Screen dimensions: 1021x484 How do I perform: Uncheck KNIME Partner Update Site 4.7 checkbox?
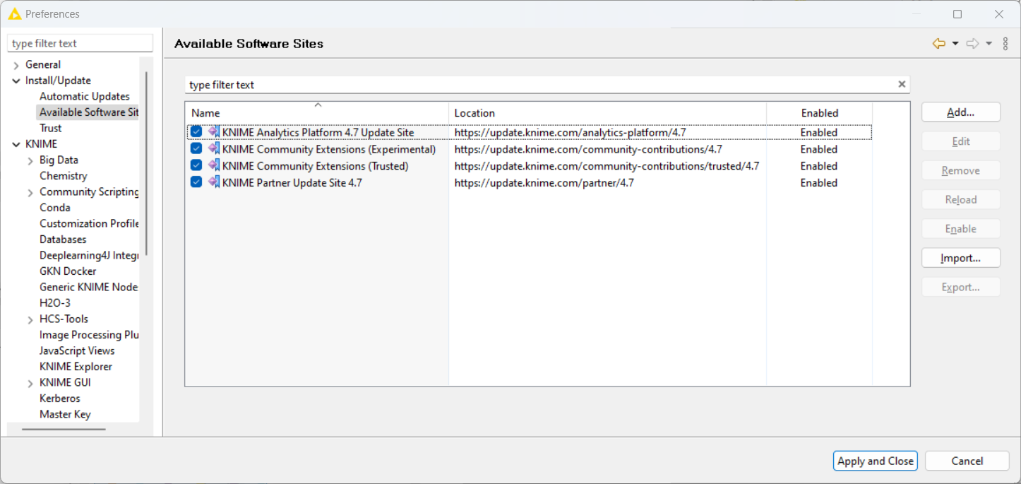point(196,182)
